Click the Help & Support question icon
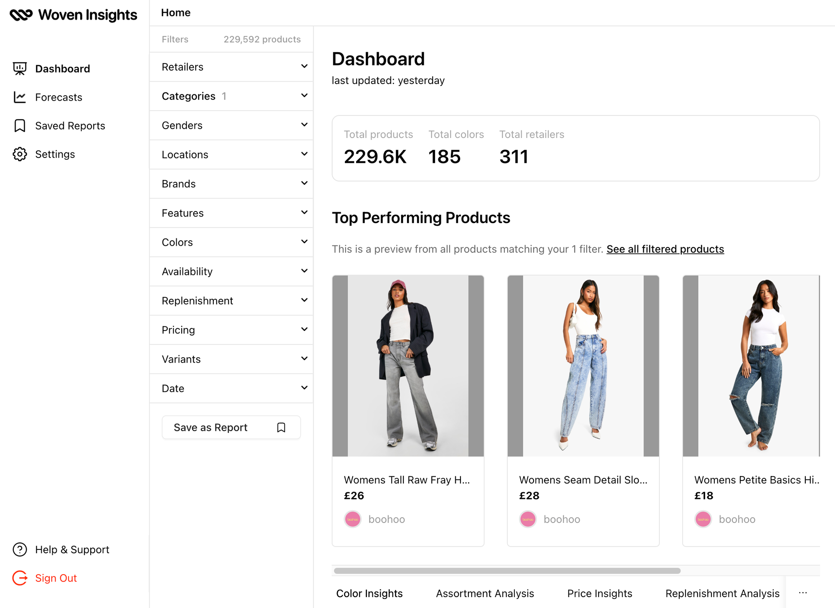Screen dimensions: 835x608 pyautogui.click(x=20, y=549)
